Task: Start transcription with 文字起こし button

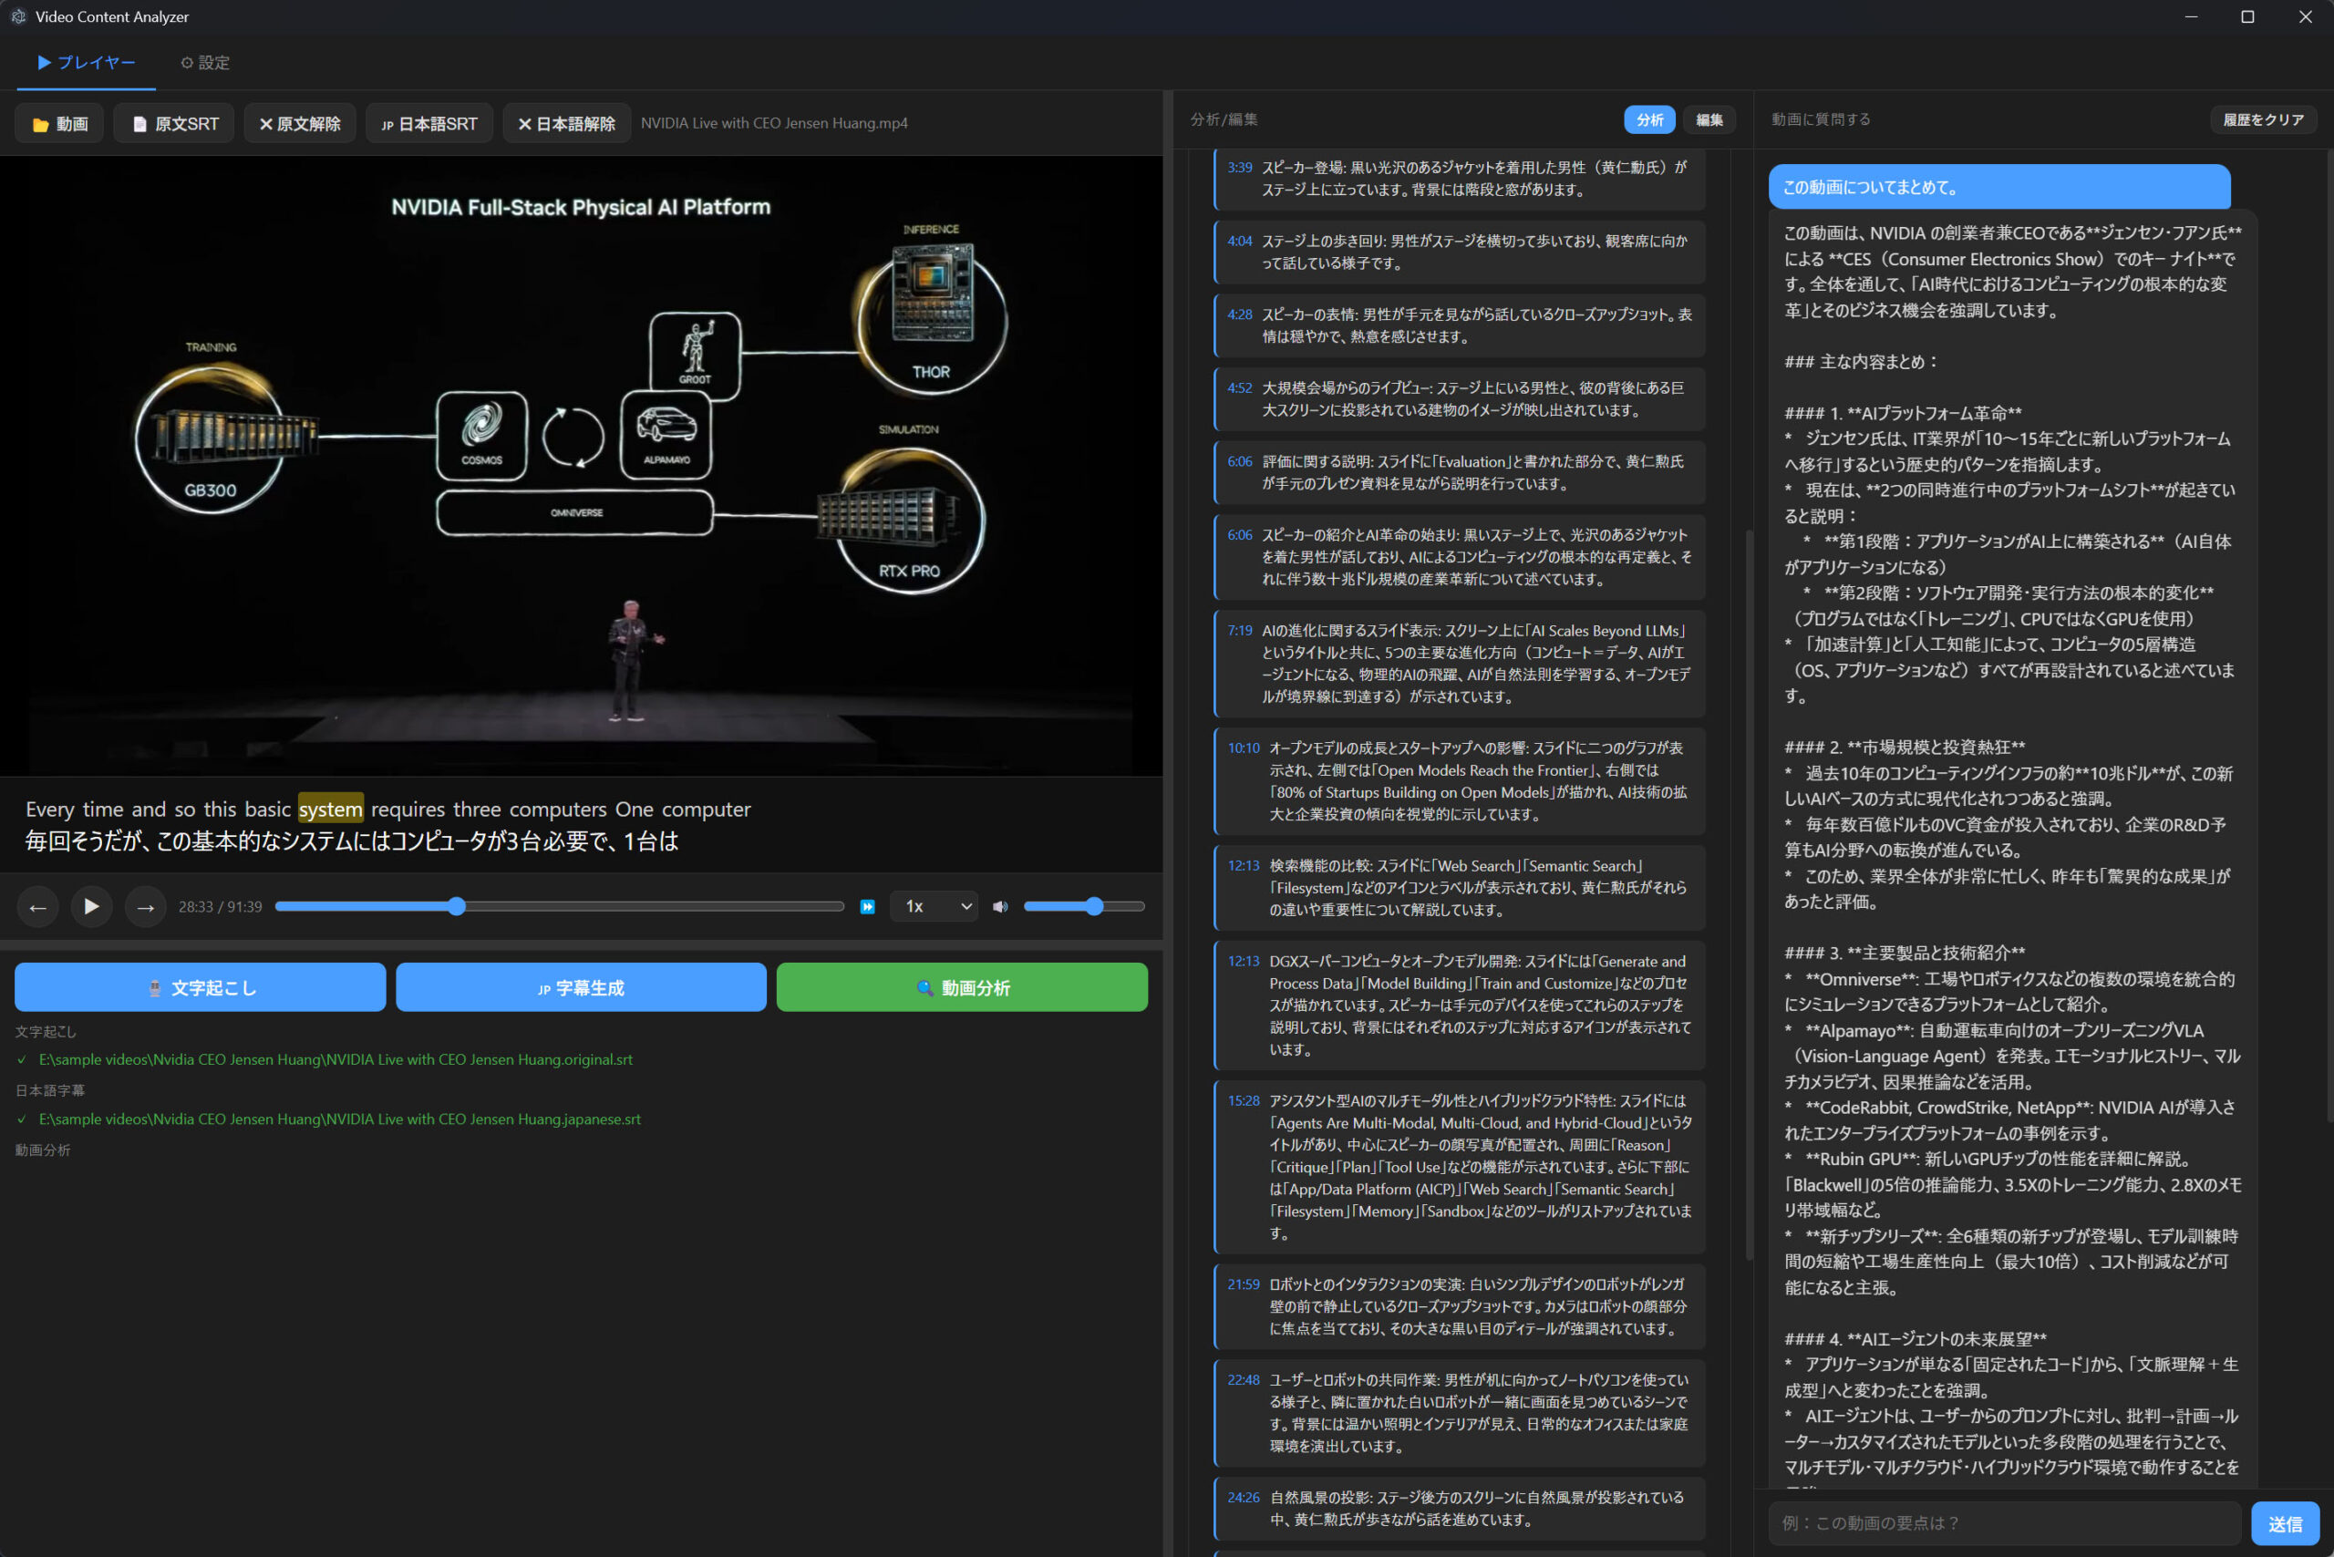Action: click(201, 987)
